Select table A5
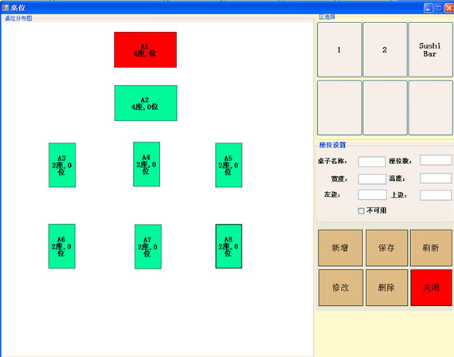 point(229,165)
